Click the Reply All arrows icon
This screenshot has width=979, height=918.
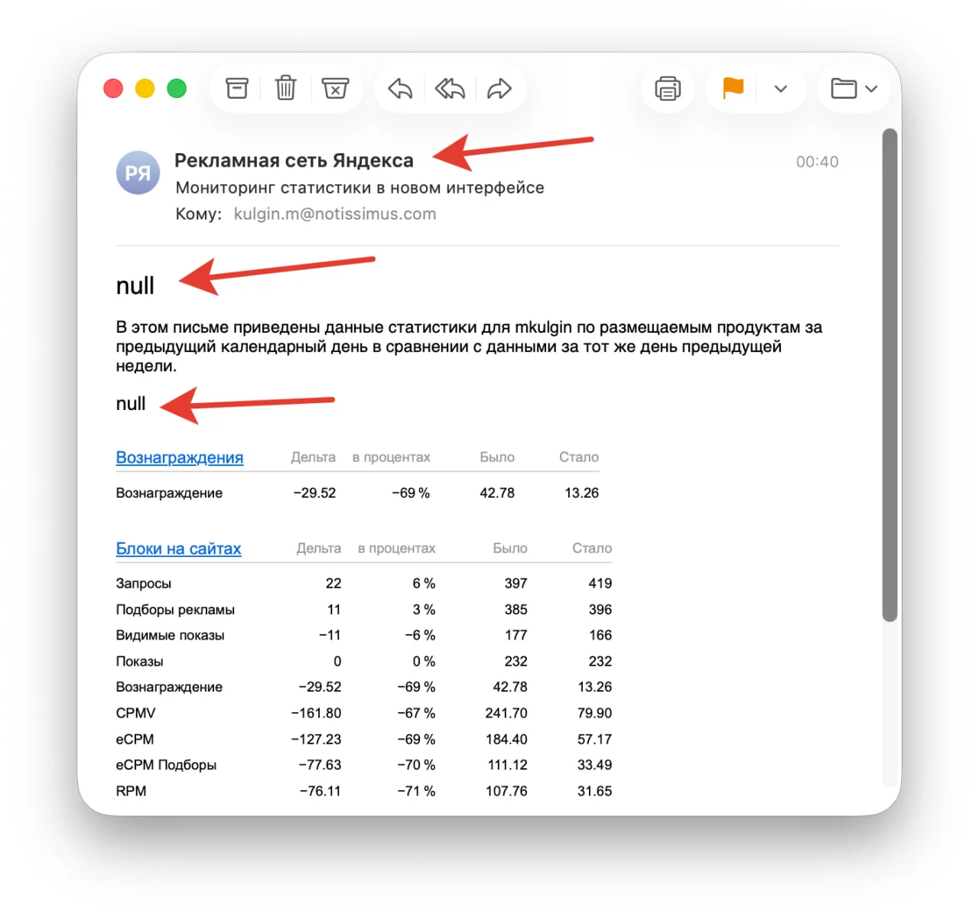pyautogui.click(x=450, y=89)
